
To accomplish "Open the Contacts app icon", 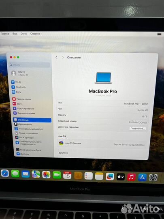I will pos(78,176).
